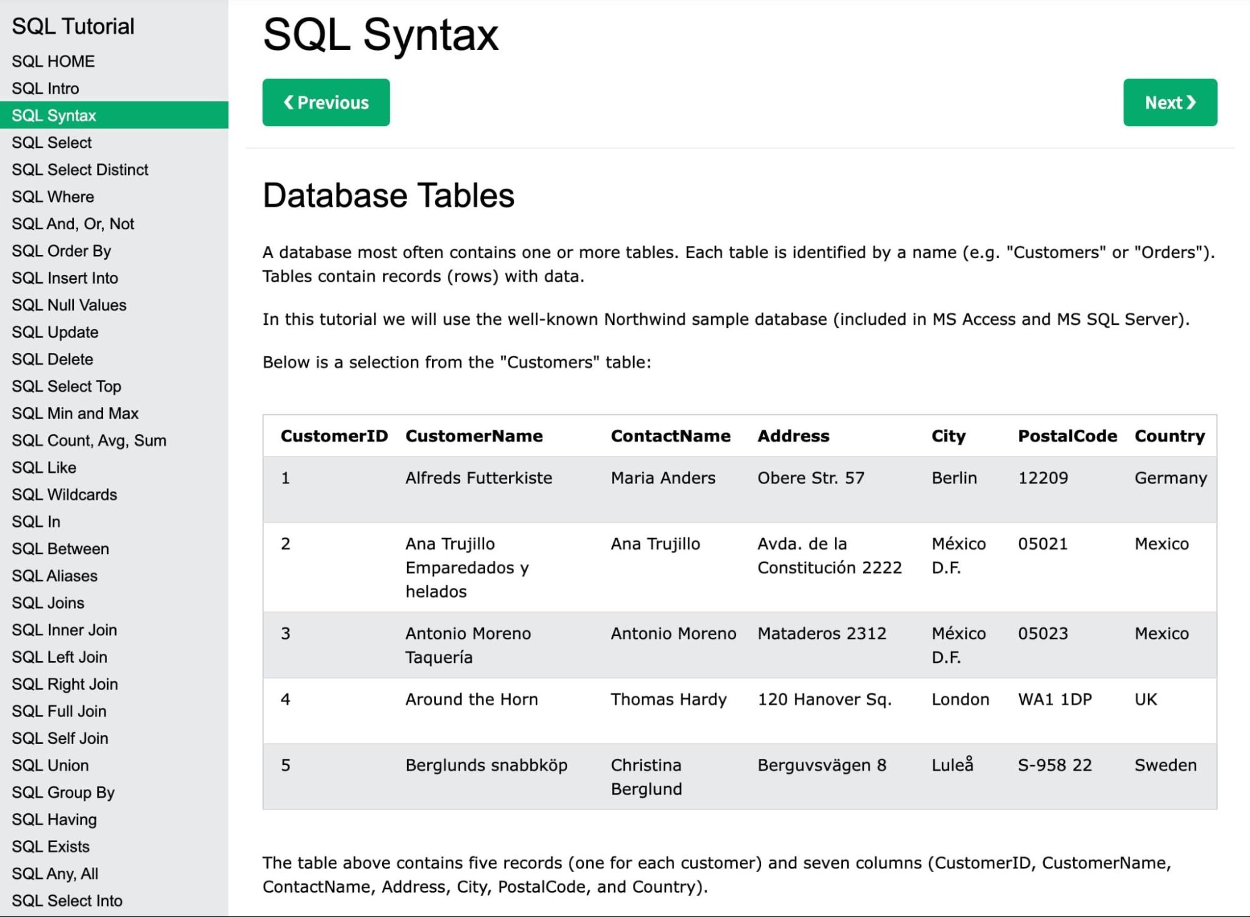
Task: Click the Previous navigation button
Action: tap(326, 102)
